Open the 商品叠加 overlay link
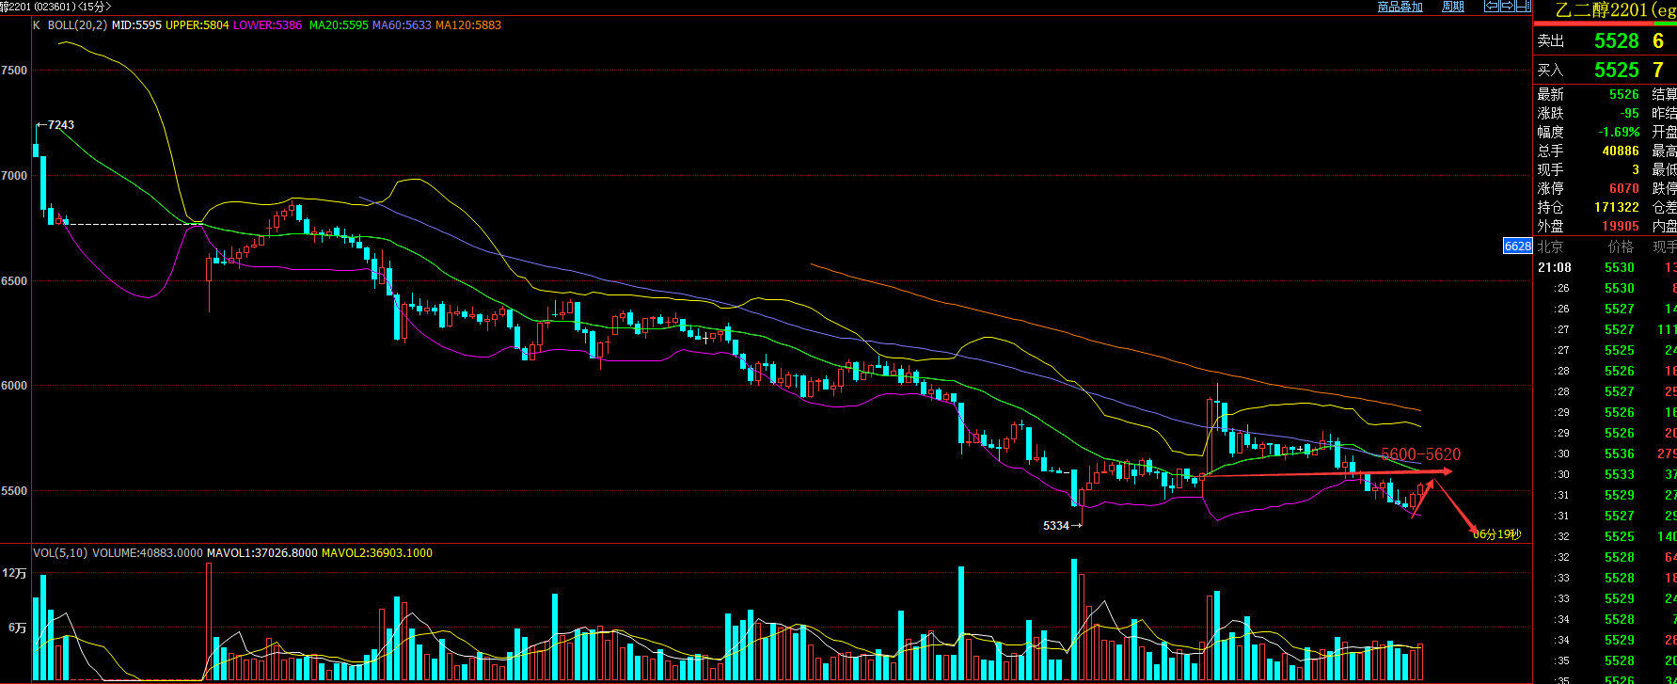 1400,7
